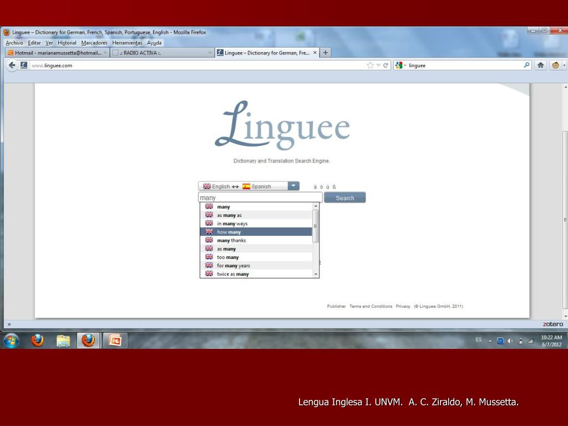The width and height of the screenshot is (568, 426).
Task: Click the search field containing many
Action: [260, 197]
